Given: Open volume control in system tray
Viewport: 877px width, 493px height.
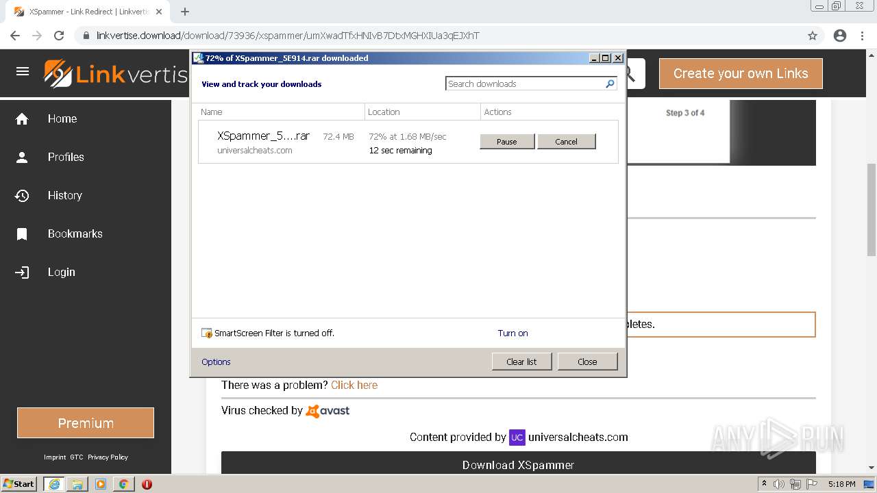Looking at the screenshot, I should click(779, 484).
